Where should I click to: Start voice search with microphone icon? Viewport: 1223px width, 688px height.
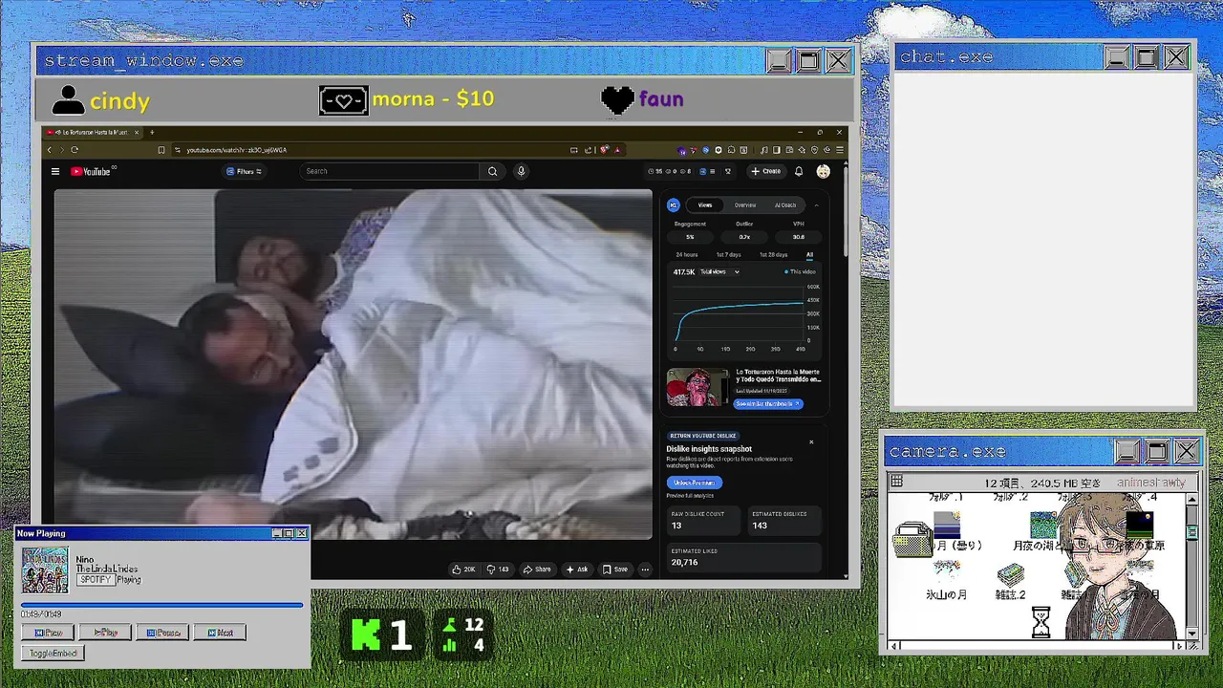[521, 171]
